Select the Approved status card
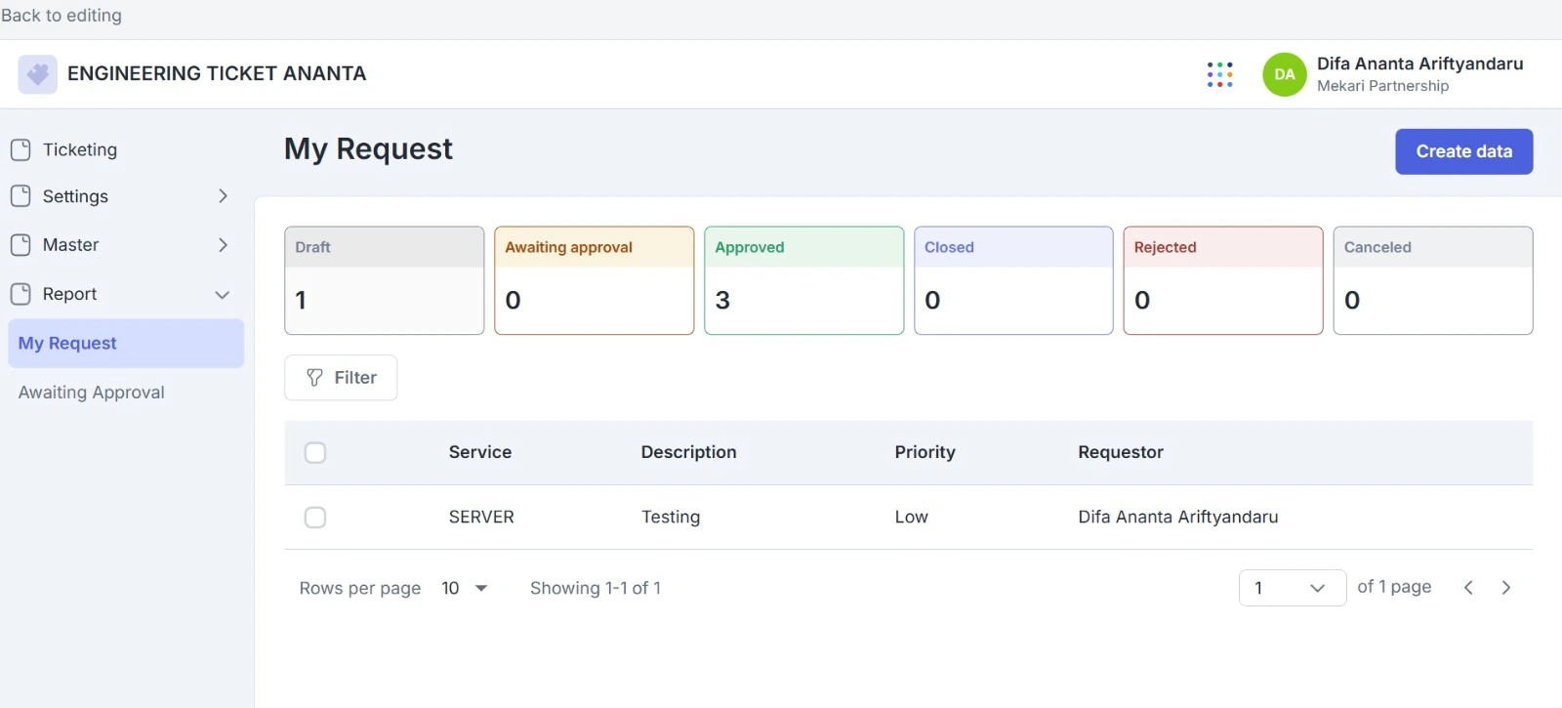The width and height of the screenshot is (1562, 708). pos(803,281)
